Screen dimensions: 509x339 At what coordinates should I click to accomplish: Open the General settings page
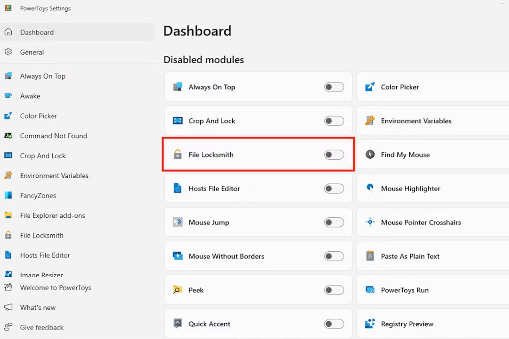[x=32, y=52]
